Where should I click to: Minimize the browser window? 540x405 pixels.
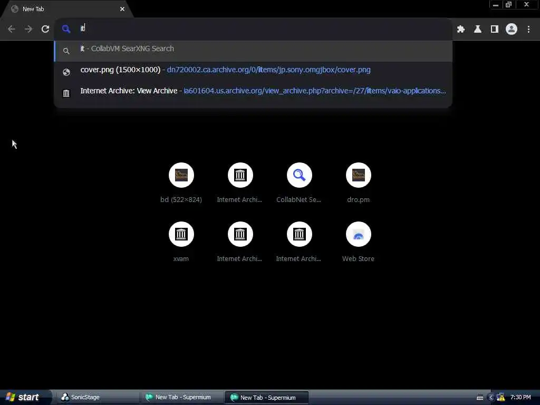496,5
